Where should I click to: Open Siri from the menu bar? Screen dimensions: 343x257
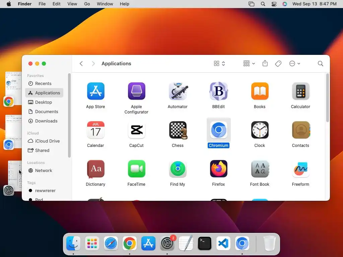pyautogui.click(x=285, y=4)
